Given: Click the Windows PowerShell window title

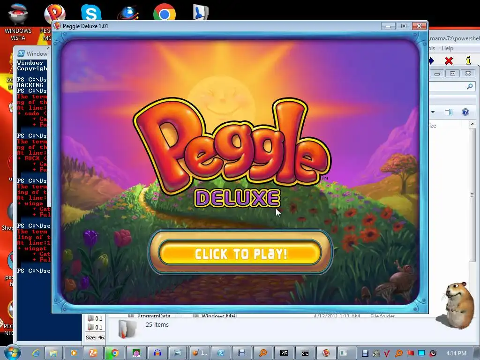Looking at the screenshot, I should 37,53.
